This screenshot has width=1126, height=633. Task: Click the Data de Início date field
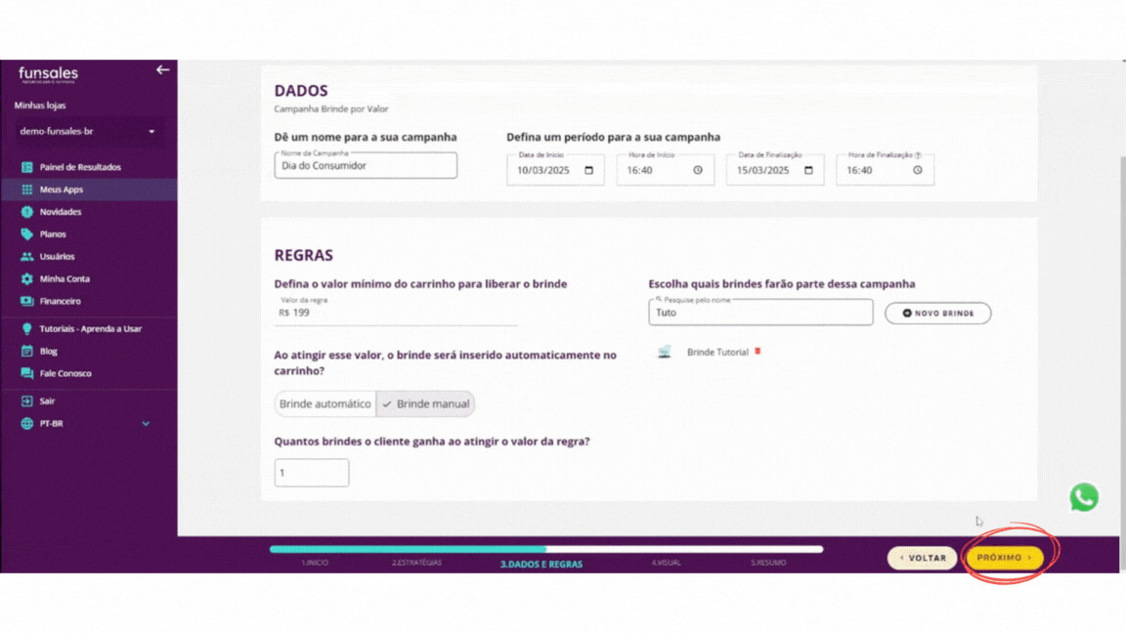pyautogui.click(x=555, y=170)
